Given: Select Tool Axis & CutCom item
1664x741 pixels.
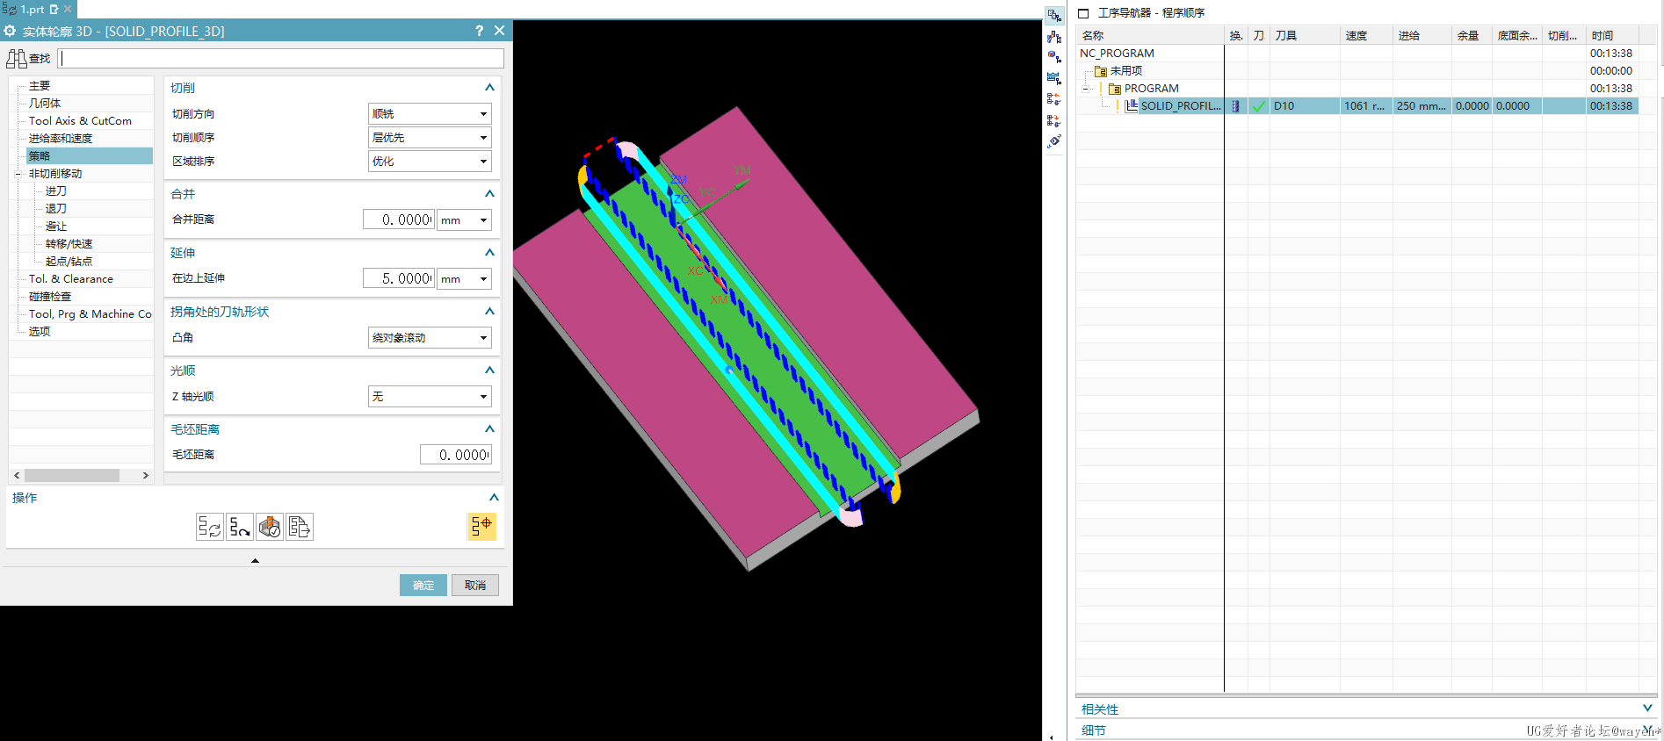Looking at the screenshot, I should pos(80,121).
